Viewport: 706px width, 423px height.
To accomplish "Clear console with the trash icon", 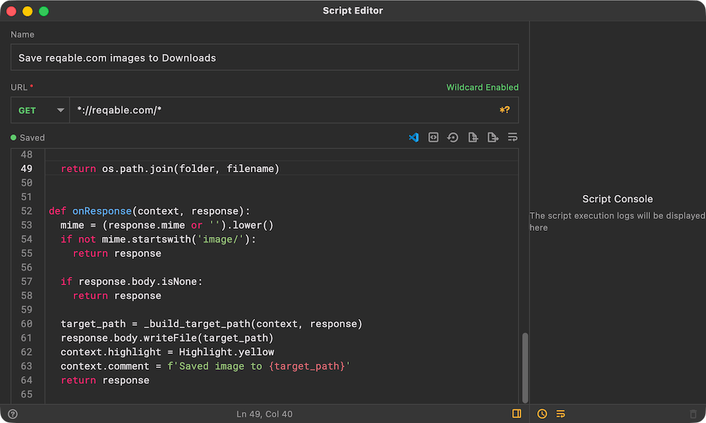I will click(694, 413).
